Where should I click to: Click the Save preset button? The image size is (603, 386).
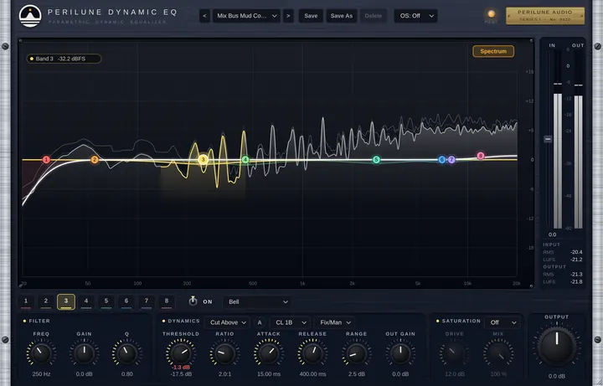pyautogui.click(x=311, y=16)
